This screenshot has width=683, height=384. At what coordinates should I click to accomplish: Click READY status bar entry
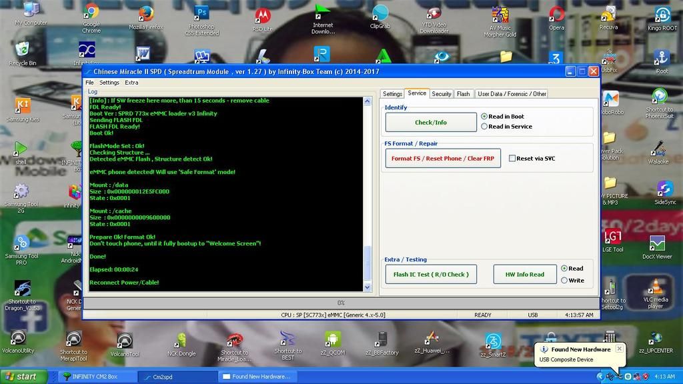(483, 315)
